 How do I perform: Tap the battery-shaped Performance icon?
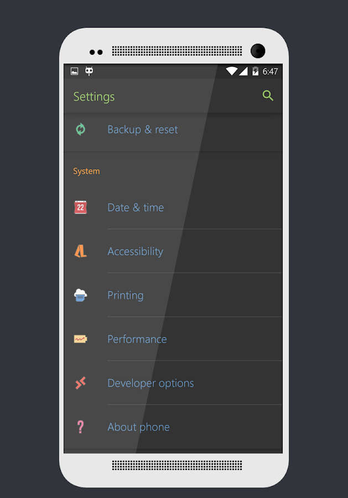pyautogui.click(x=81, y=339)
